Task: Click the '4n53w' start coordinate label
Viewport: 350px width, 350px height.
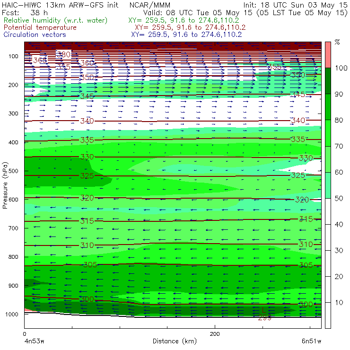Action: pyautogui.click(x=34, y=341)
